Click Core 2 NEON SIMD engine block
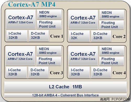 [112, 14]
